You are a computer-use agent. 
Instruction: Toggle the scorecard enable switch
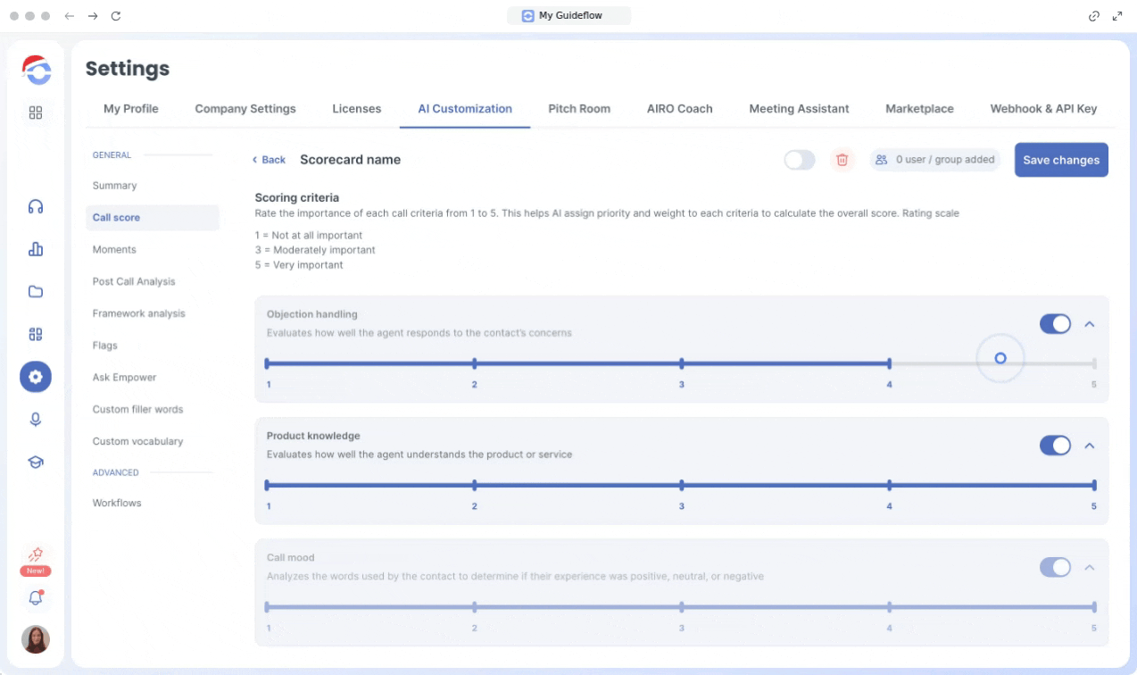(x=799, y=160)
